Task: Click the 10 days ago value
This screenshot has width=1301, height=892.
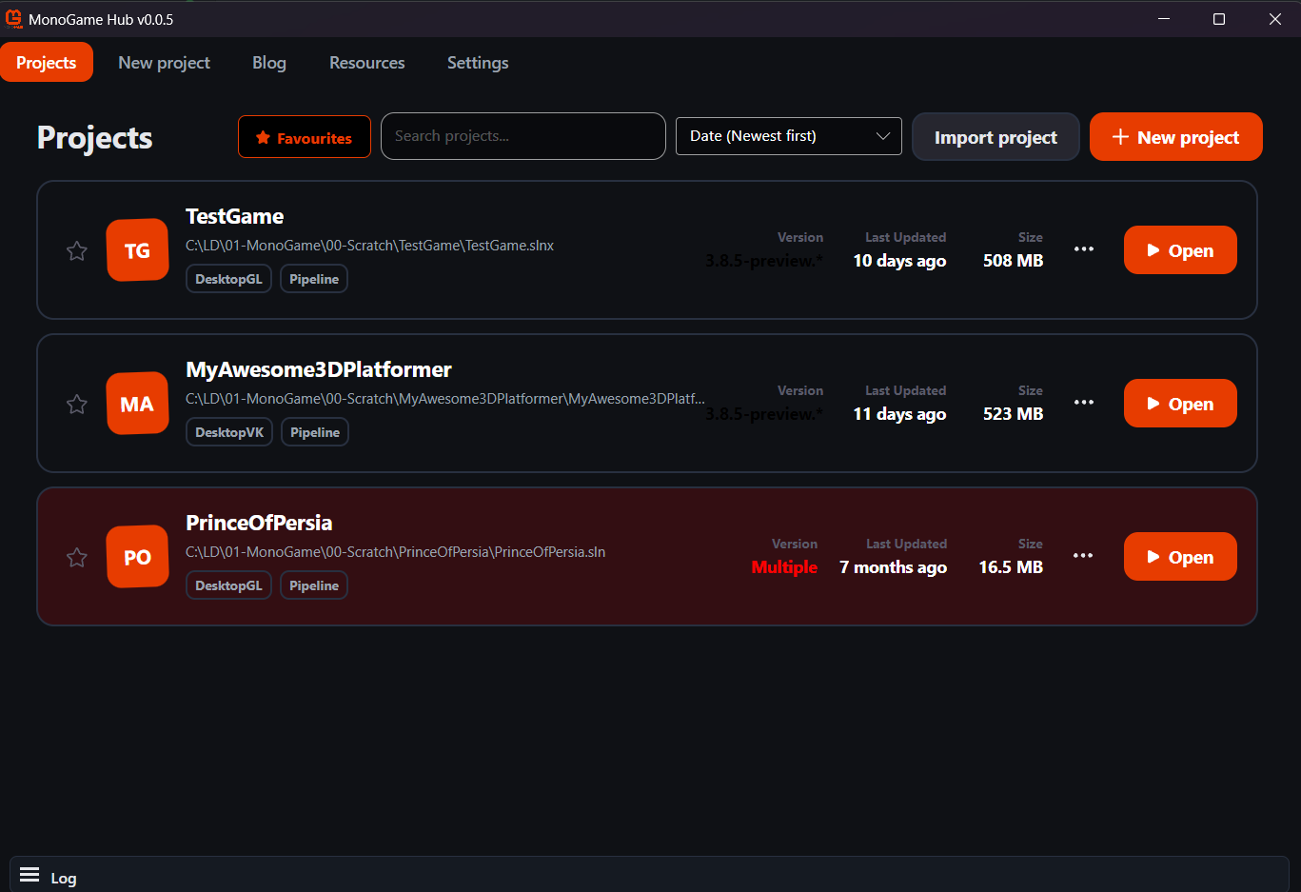Action: [x=899, y=261]
